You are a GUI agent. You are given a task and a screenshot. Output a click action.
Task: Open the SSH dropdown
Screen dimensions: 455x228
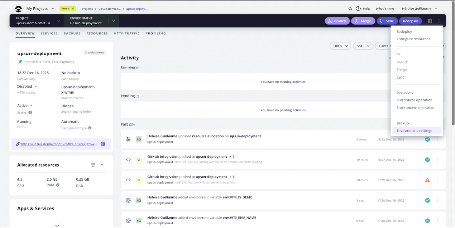pyautogui.click(x=363, y=46)
